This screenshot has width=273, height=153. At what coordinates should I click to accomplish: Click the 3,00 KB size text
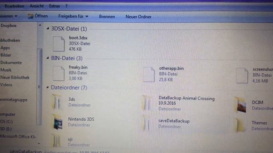(75, 79)
